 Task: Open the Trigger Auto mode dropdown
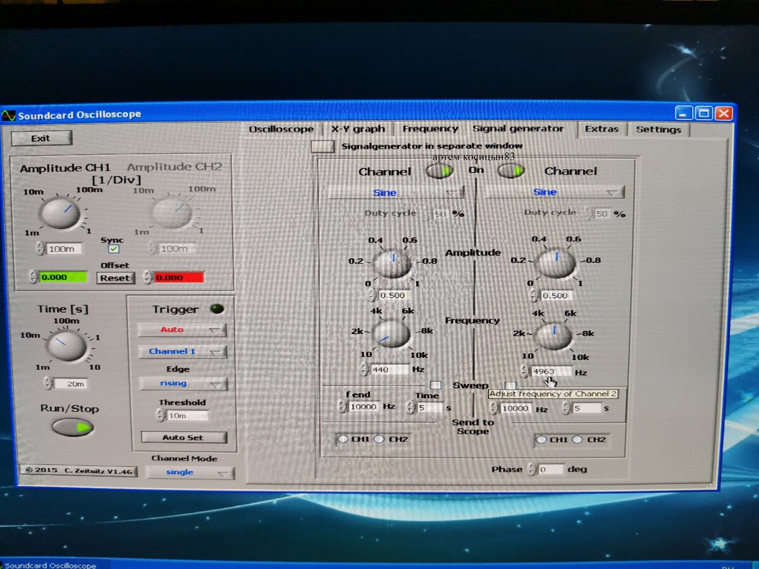182,329
